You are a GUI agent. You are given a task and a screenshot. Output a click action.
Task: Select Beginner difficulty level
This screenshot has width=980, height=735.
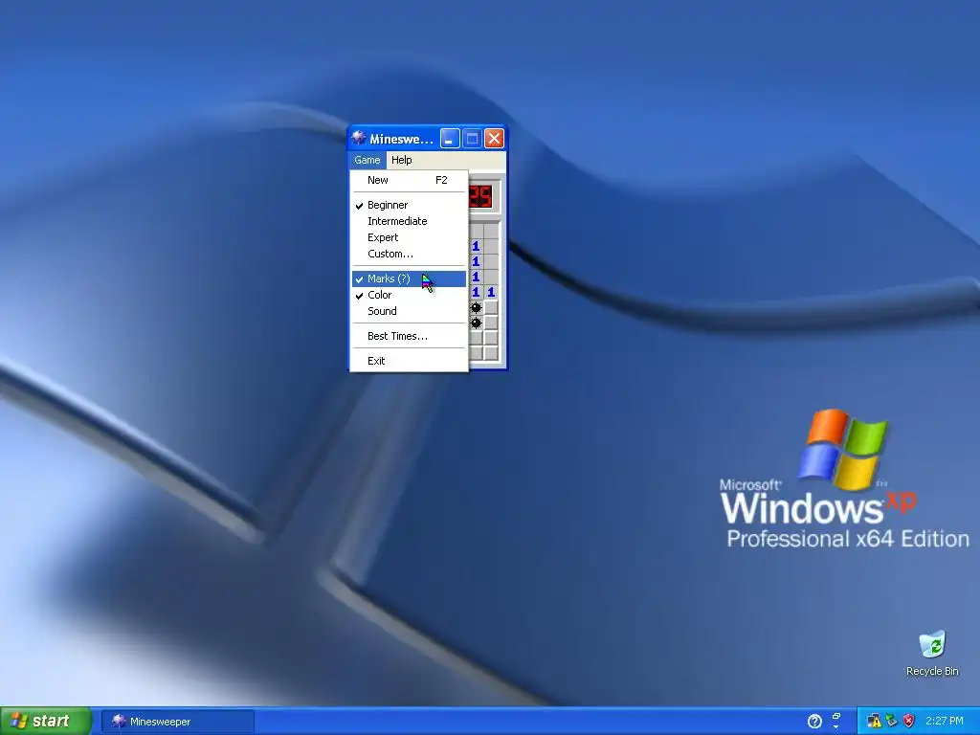click(409, 205)
